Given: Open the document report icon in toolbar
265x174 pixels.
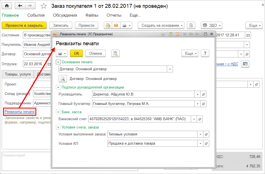Looking at the screenshot, I should click(108, 25).
